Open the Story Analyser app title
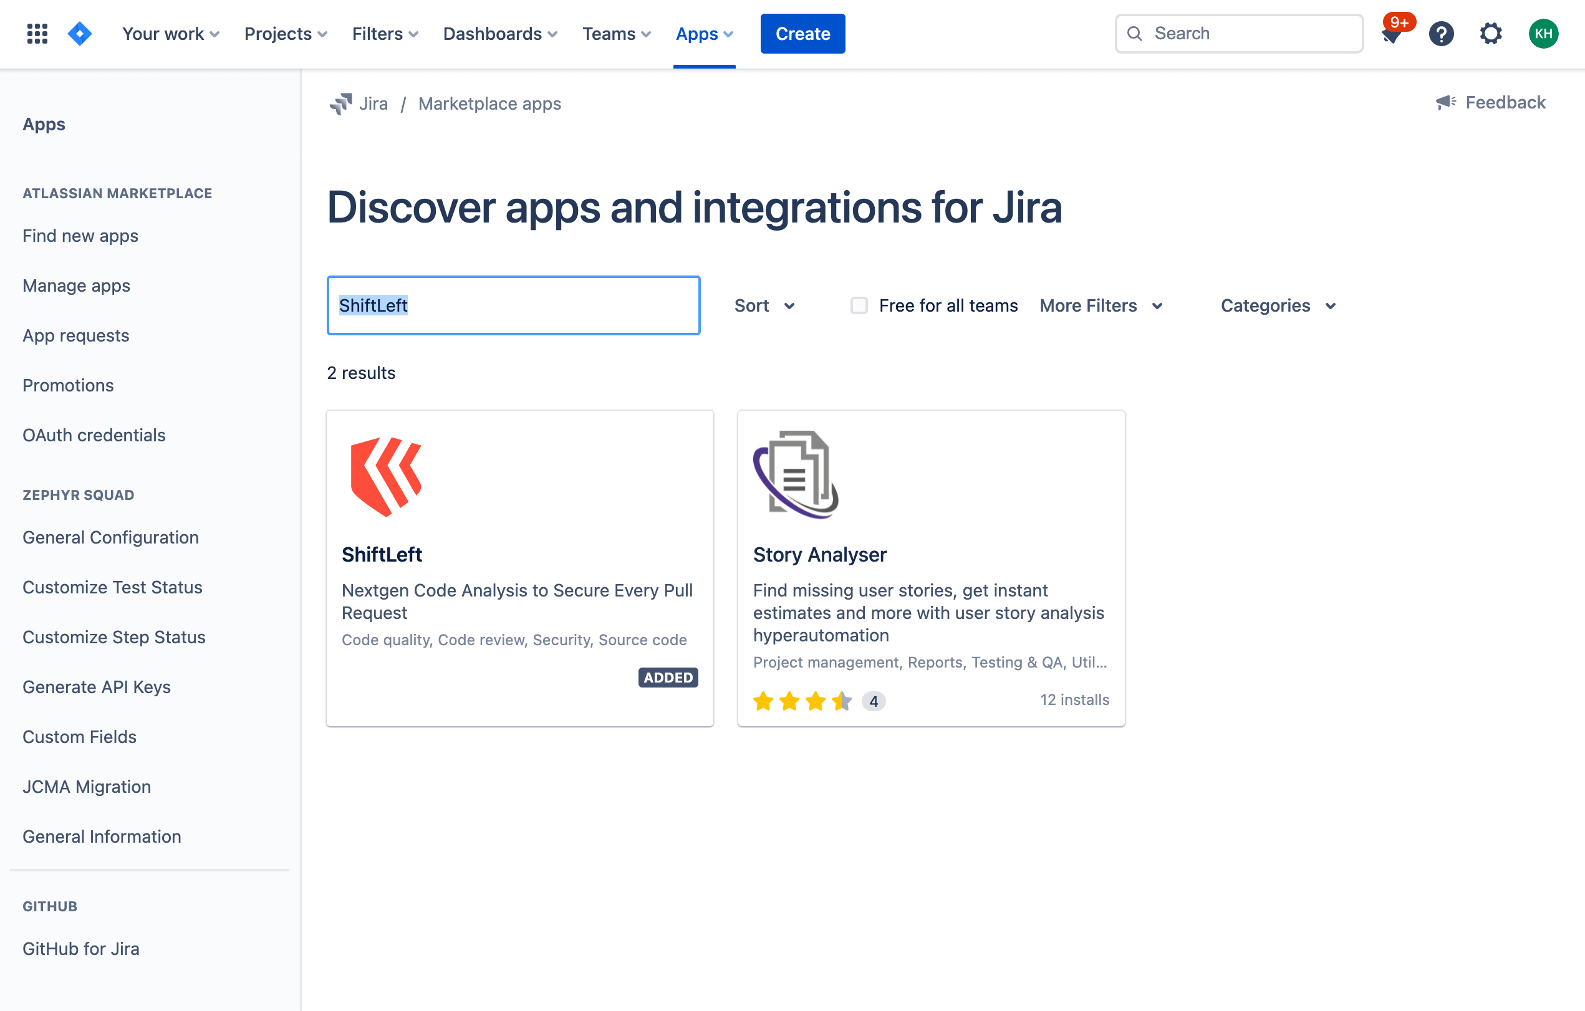This screenshot has width=1585, height=1011. (819, 554)
